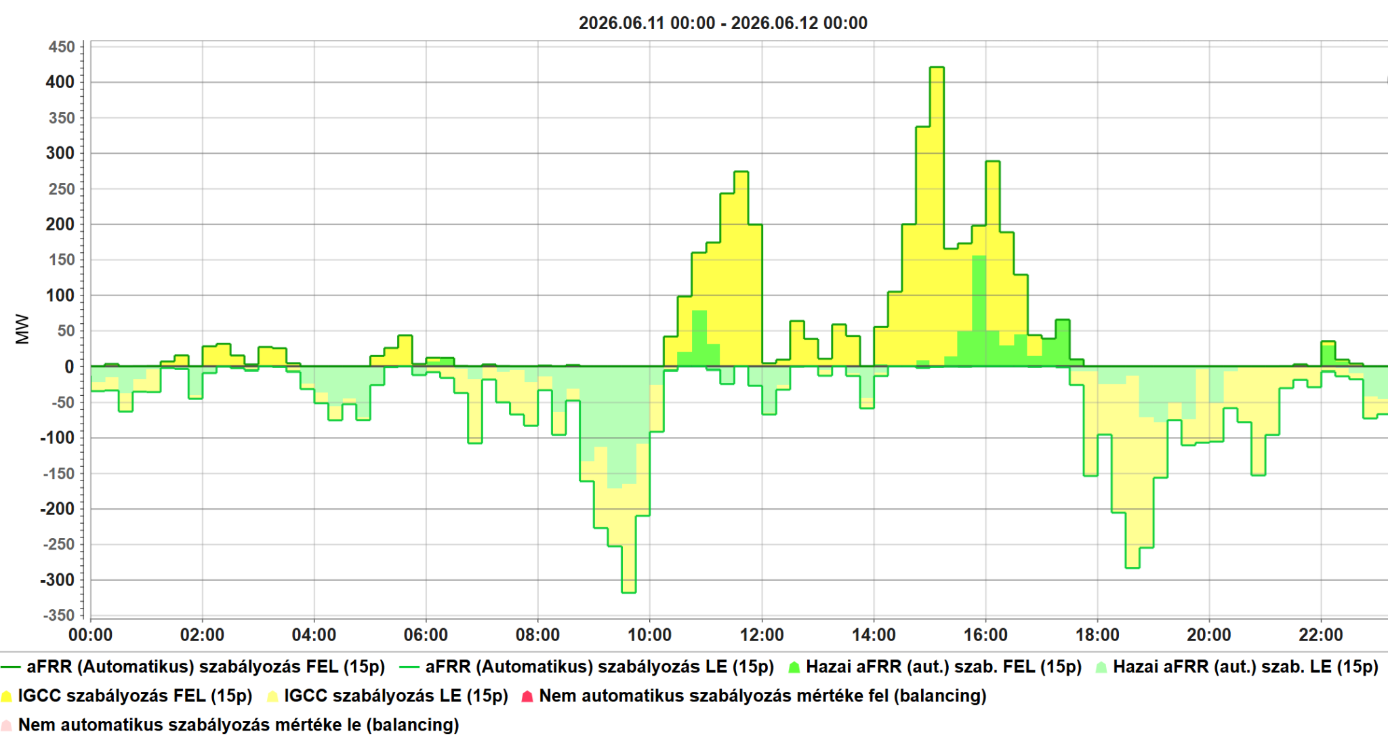1388x738 pixels.
Task: Toggle the aFRR (Automatikus) szabályozás LE (15p) series label
Action: click(x=600, y=667)
